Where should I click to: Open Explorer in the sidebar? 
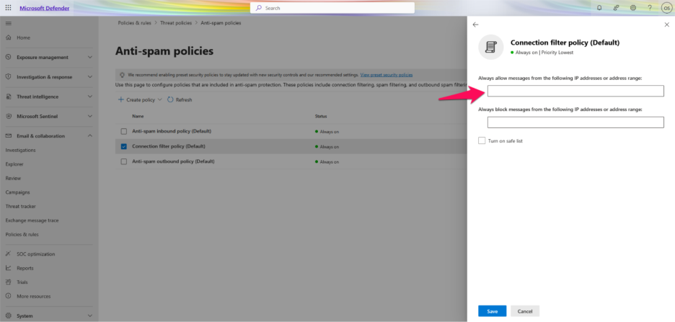[x=14, y=164]
